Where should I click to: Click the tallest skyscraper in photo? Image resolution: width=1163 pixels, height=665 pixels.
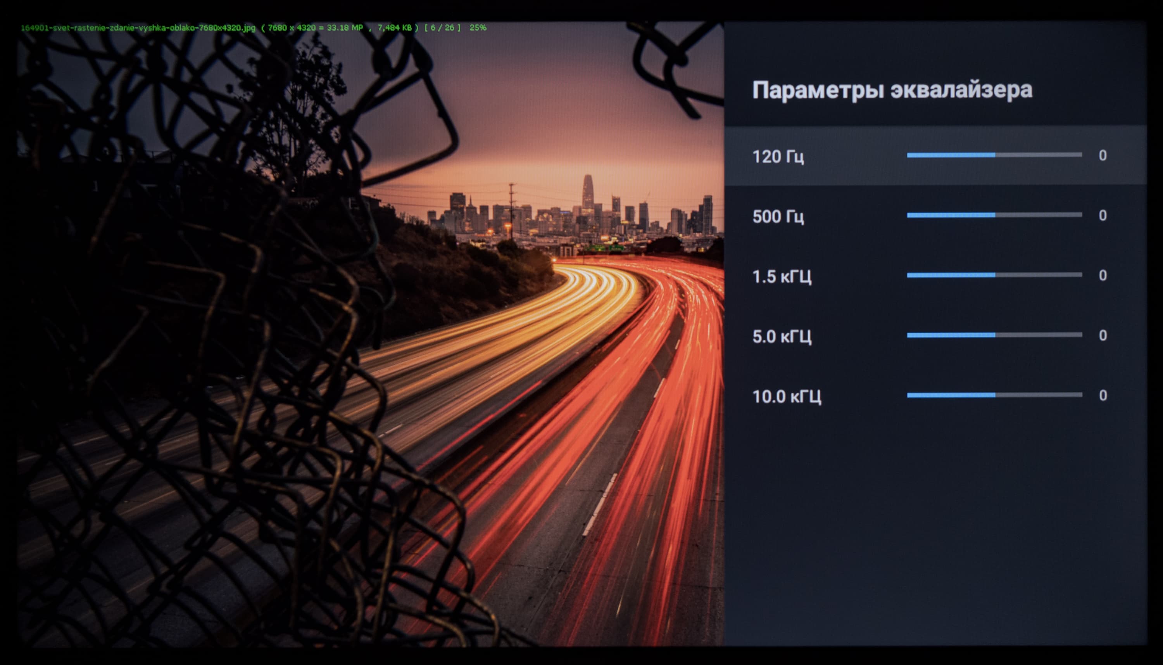coord(587,192)
